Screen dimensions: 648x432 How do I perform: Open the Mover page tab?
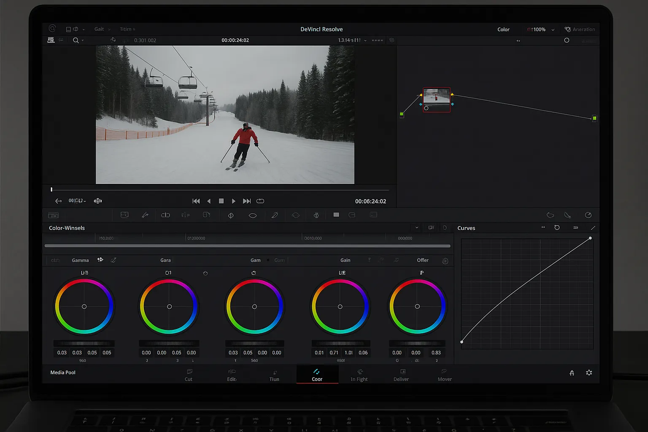pyautogui.click(x=445, y=375)
